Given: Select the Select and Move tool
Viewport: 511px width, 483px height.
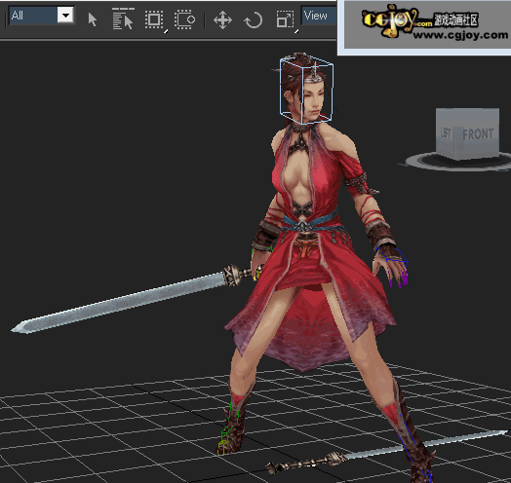Looking at the screenshot, I should tap(222, 19).
